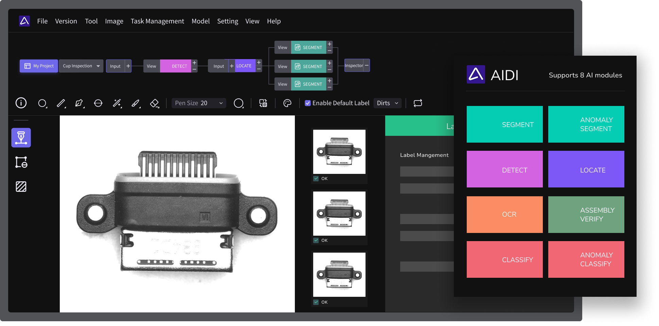Screen dimensions: 659x326
Task: Select the line pen tool
Action: tap(61, 103)
